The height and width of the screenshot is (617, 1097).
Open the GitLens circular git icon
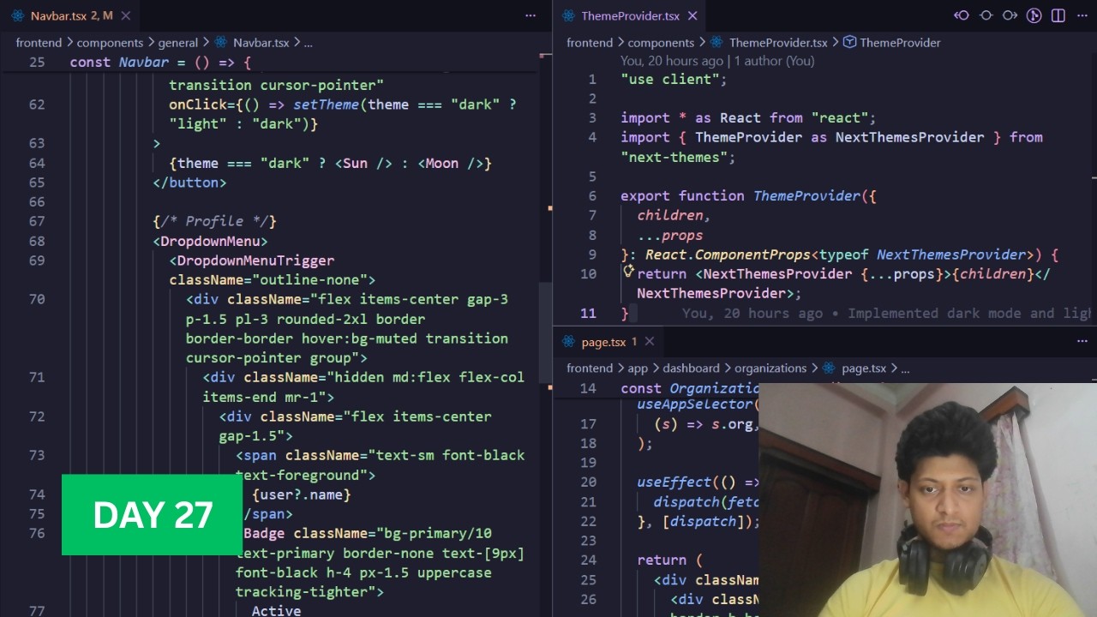pos(1034,15)
